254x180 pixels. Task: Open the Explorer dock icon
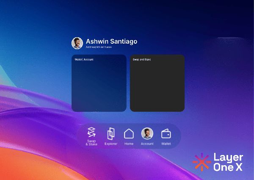pos(111,134)
